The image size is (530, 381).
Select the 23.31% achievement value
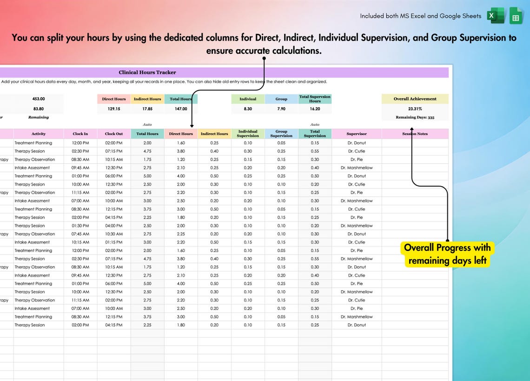[x=415, y=109]
